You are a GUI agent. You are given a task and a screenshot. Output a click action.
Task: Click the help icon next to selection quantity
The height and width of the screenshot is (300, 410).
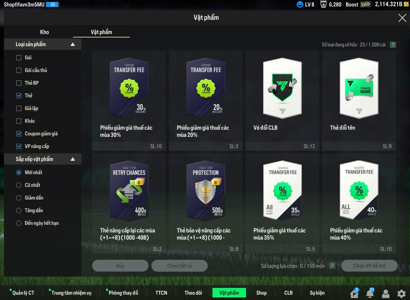pyautogui.click(x=333, y=266)
